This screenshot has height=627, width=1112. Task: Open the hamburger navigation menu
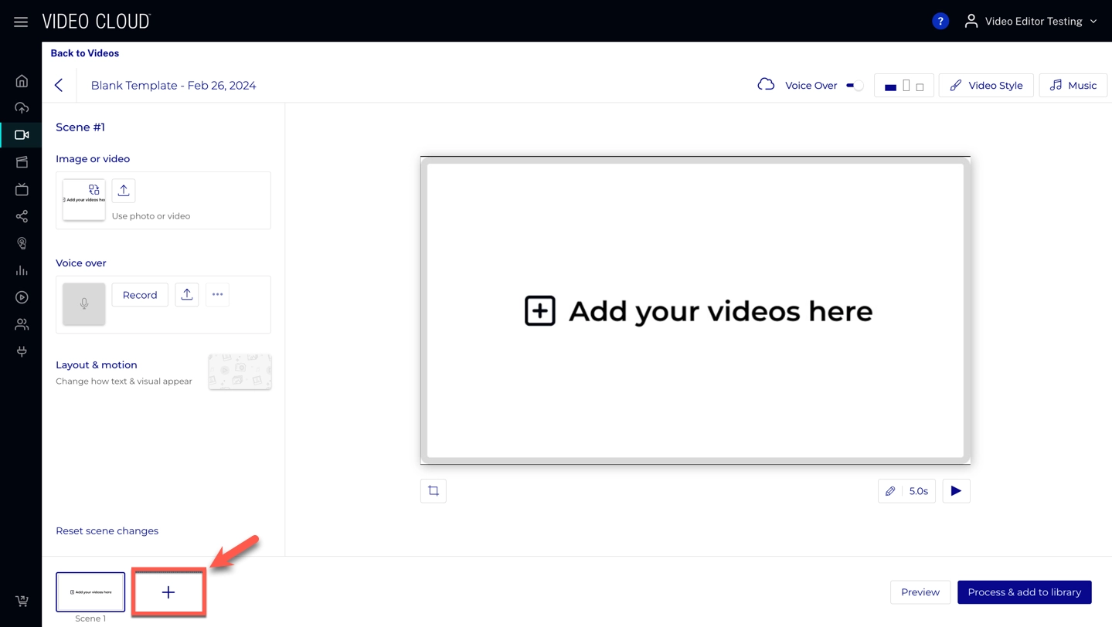pyautogui.click(x=21, y=22)
